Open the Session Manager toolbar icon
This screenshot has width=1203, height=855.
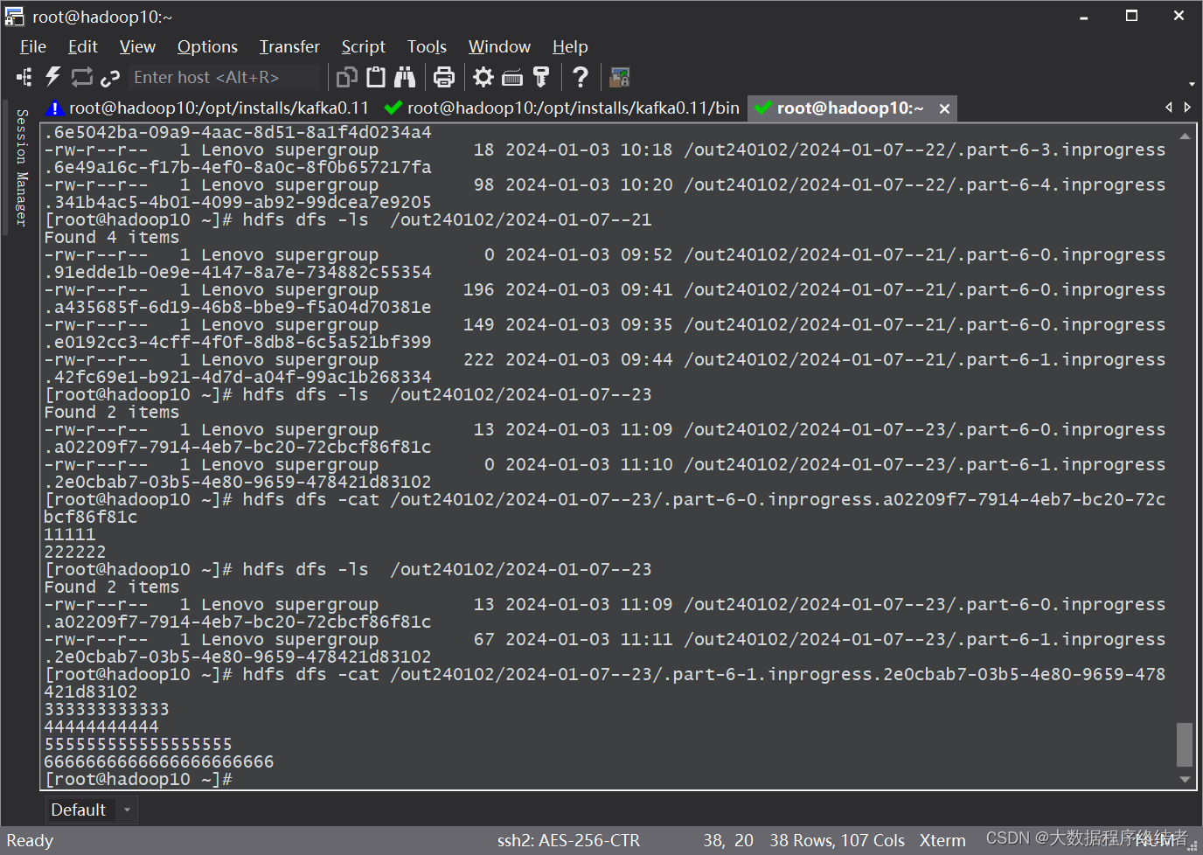(x=24, y=77)
